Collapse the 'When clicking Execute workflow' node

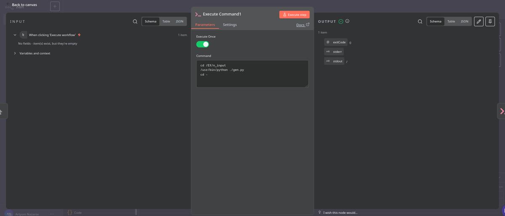point(15,35)
